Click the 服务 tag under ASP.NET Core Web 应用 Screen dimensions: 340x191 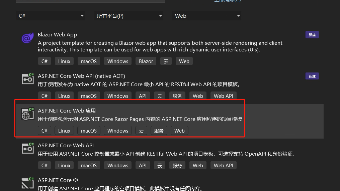pos(159,131)
